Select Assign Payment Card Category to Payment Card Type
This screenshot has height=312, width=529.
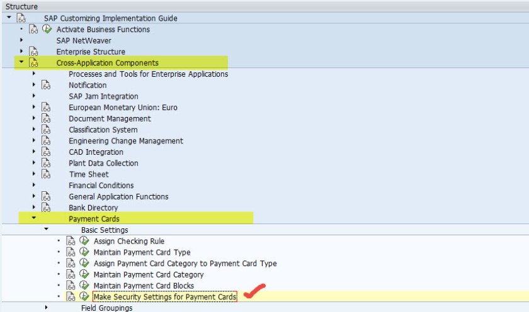pos(185,264)
